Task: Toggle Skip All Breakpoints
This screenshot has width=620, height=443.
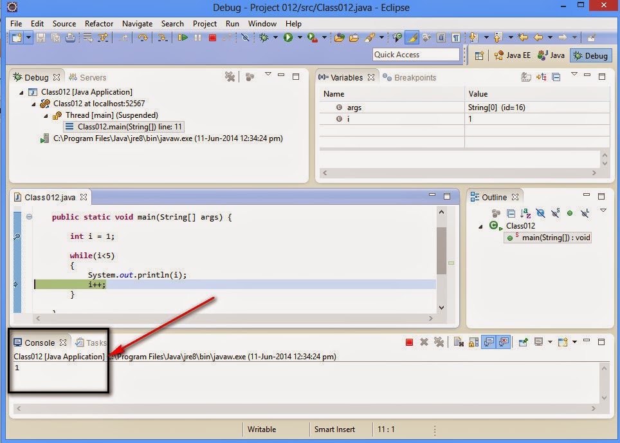Action: point(246,37)
